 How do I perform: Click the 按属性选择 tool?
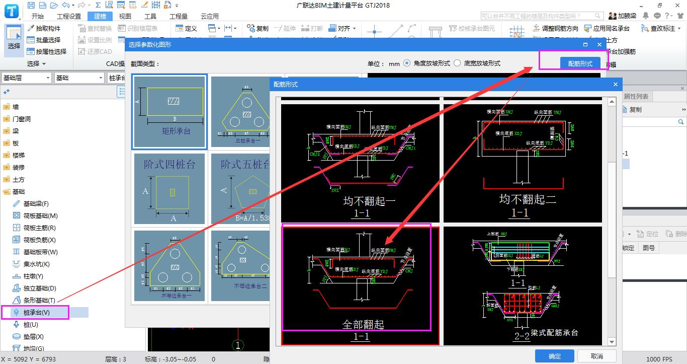point(47,51)
